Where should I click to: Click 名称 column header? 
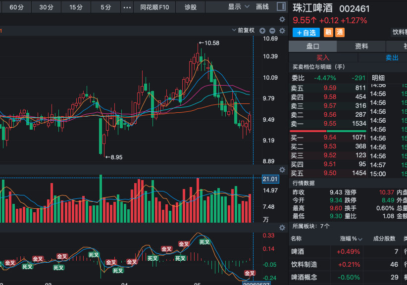(x=296, y=238)
